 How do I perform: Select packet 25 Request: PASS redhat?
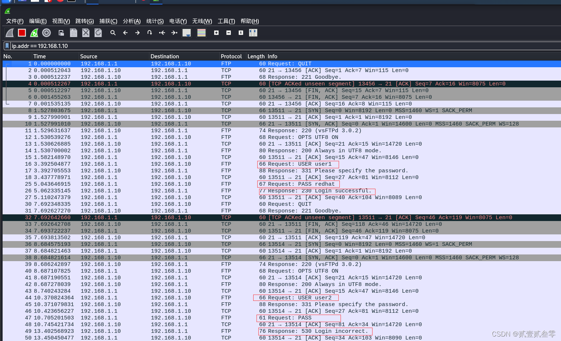coord(281,184)
